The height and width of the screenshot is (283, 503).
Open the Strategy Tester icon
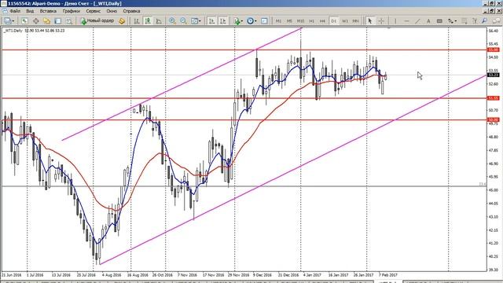click(x=69, y=21)
